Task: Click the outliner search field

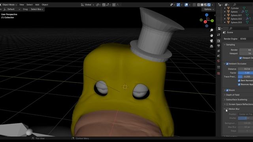Action: tap(243, 5)
